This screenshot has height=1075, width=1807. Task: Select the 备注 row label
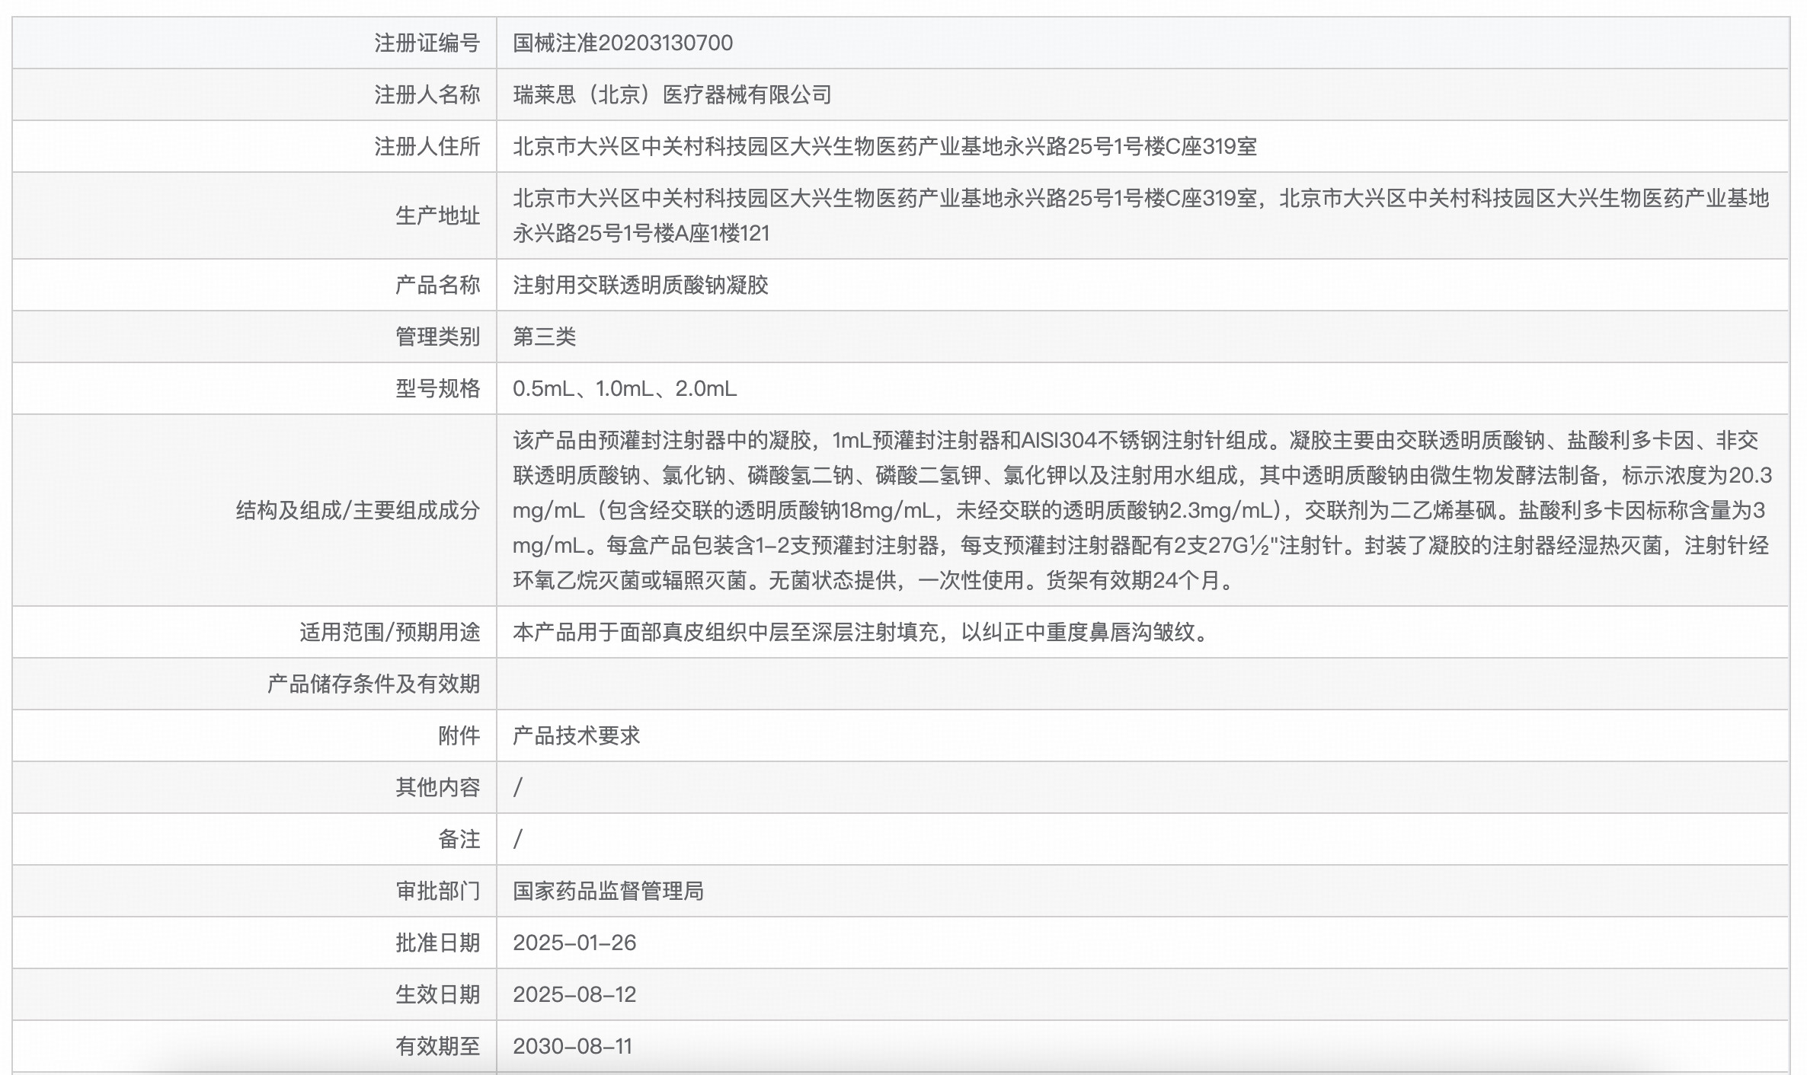coord(461,839)
